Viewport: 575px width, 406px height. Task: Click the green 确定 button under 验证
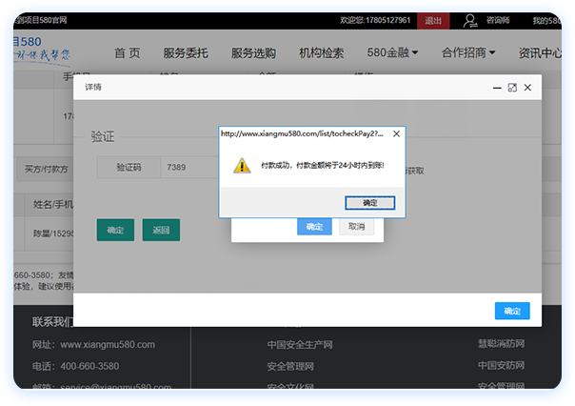[x=115, y=230]
